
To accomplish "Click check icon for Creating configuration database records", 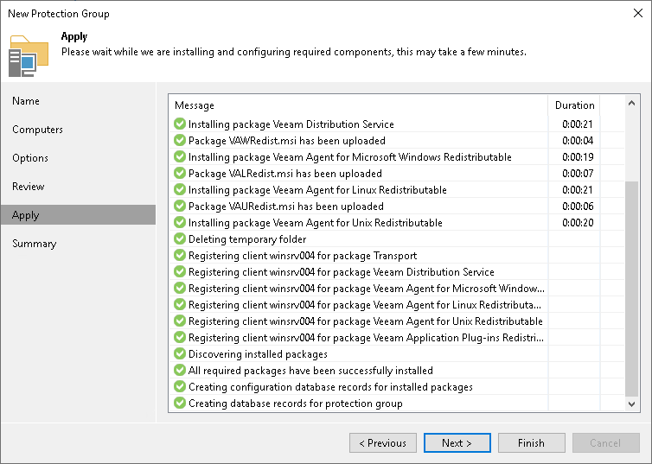I will pyautogui.click(x=180, y=386).
